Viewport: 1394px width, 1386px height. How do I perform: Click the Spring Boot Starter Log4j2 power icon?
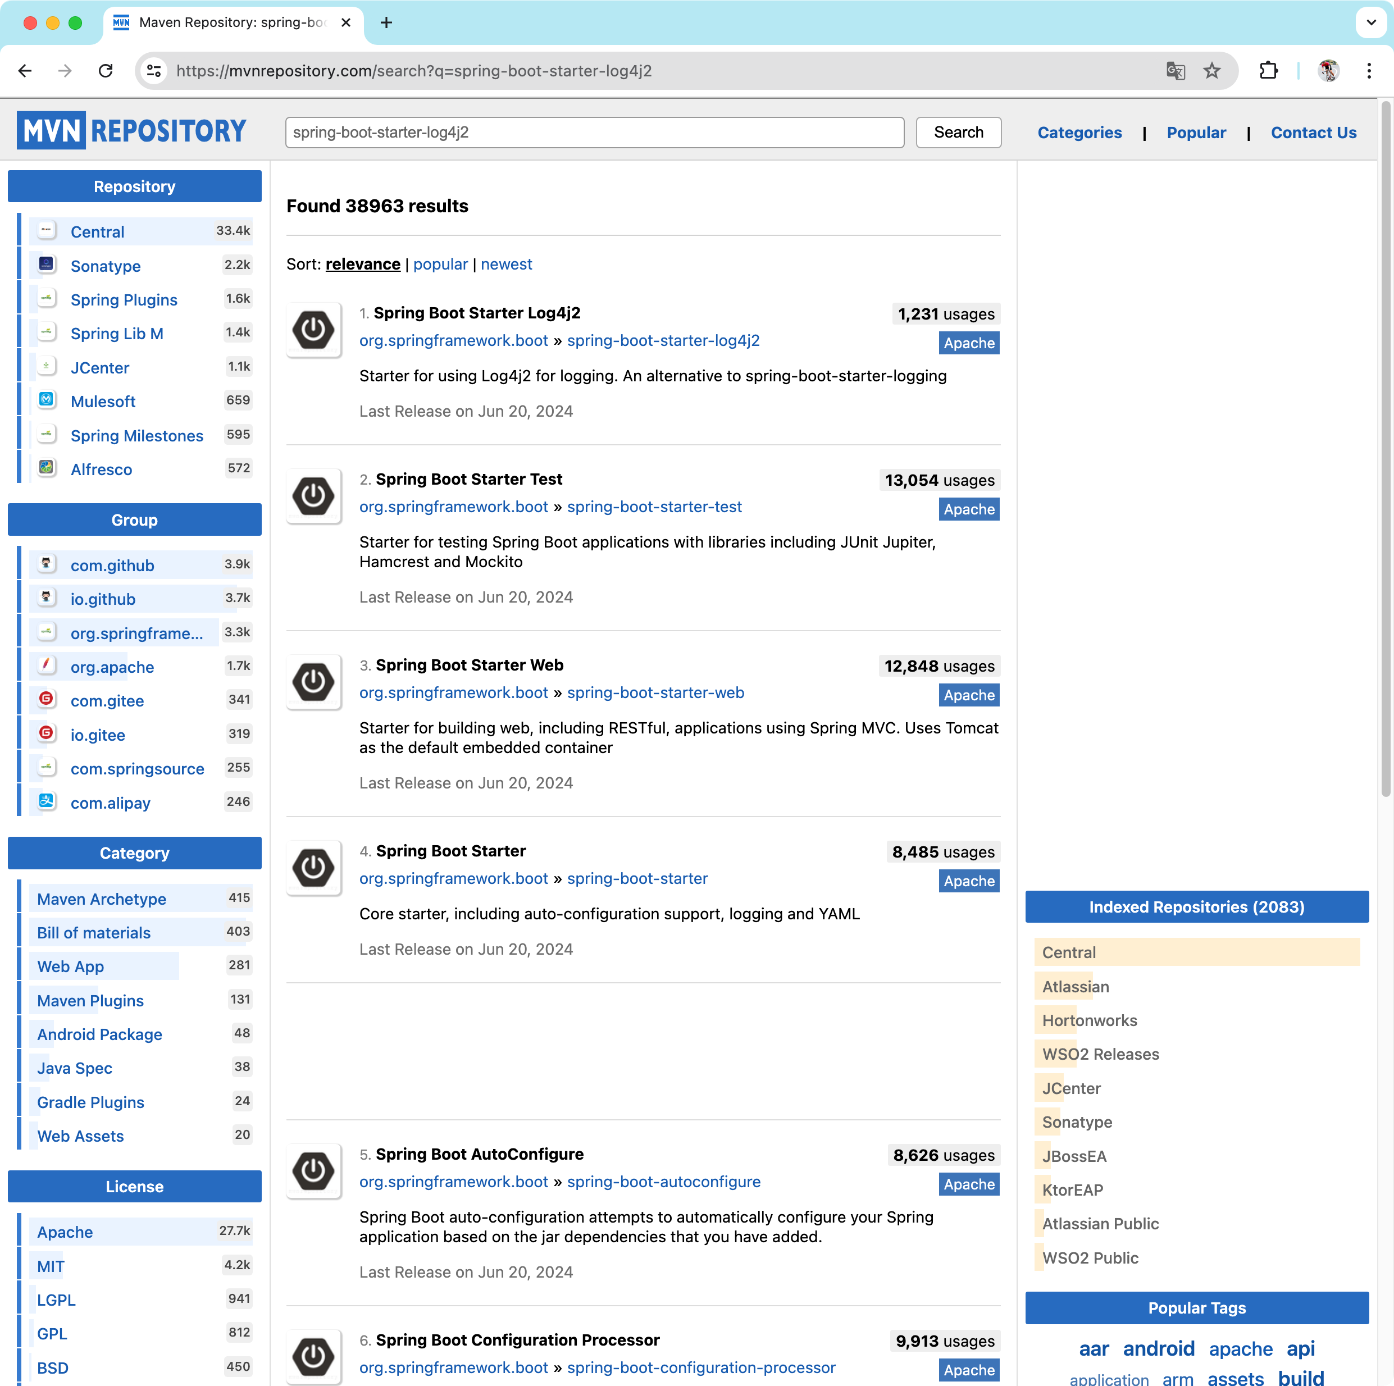(313, 330)
